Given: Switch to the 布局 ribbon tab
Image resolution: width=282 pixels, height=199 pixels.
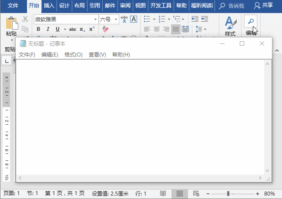Looking at the screenshot, I should tap(80, 6).
